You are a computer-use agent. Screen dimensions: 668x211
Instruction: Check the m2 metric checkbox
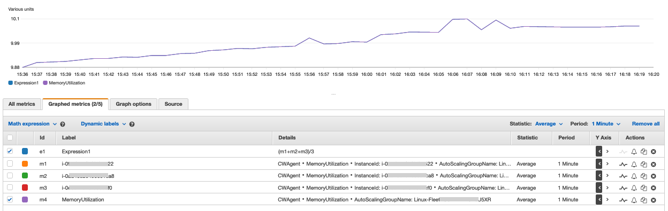click(x=10, y=176)
